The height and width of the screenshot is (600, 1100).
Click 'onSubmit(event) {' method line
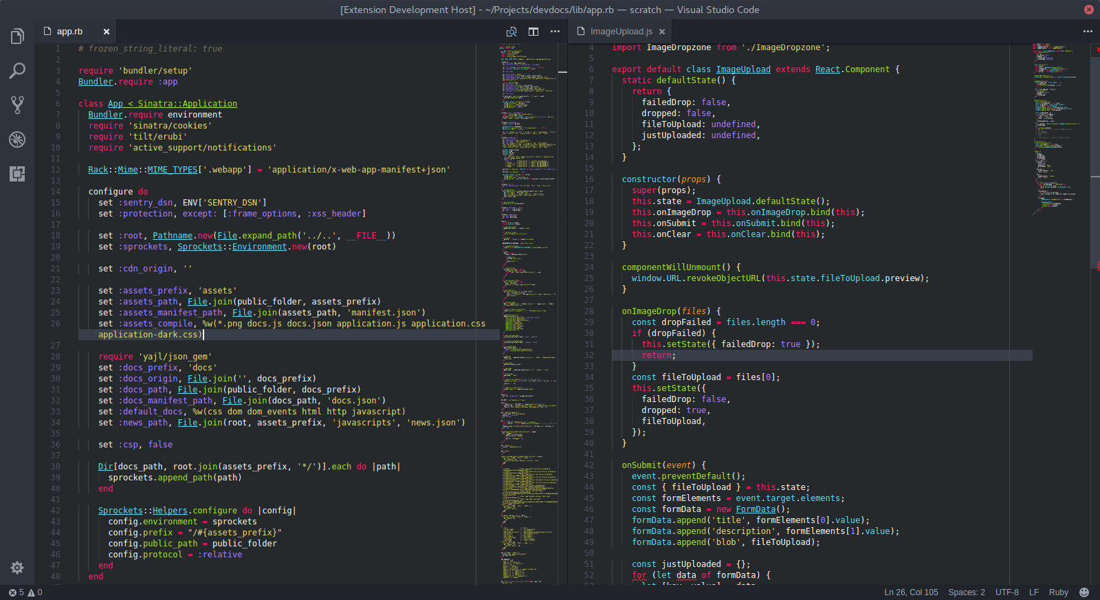pos(664,465)
